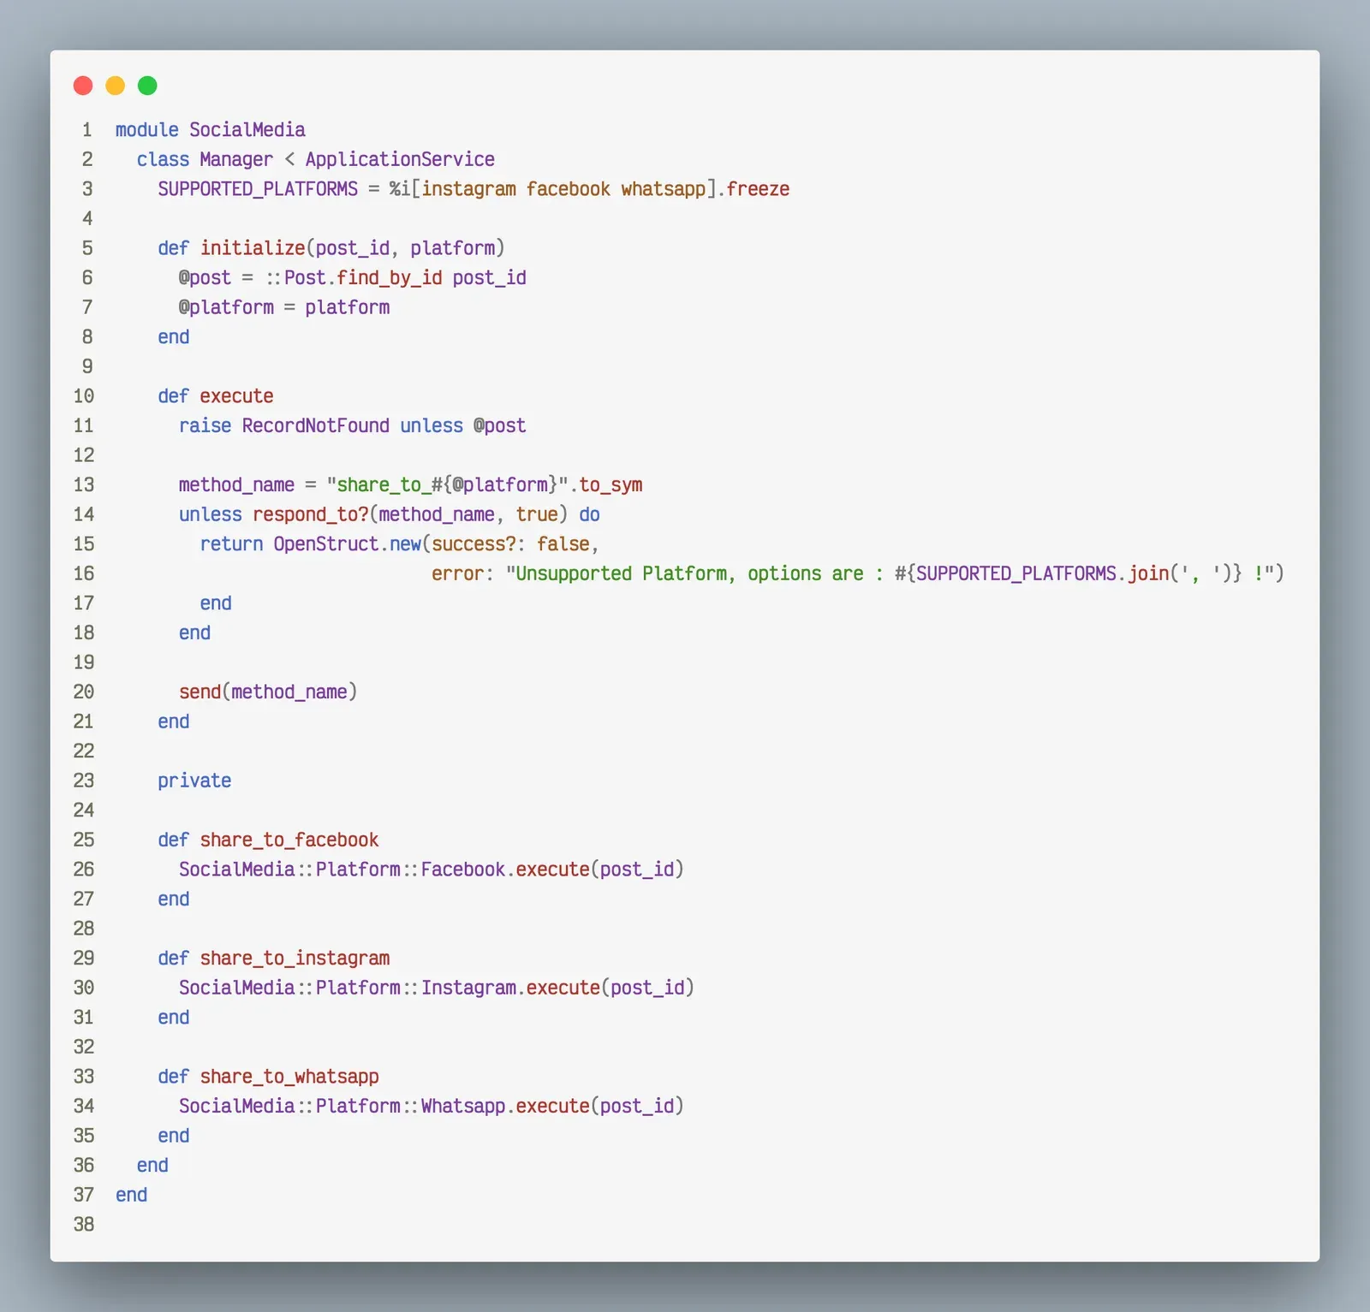Click 'to_sym' on line 13

611,485
